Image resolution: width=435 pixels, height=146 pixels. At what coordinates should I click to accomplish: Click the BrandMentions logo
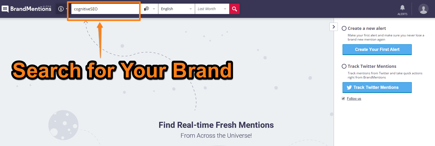click(x=27, y=9)
